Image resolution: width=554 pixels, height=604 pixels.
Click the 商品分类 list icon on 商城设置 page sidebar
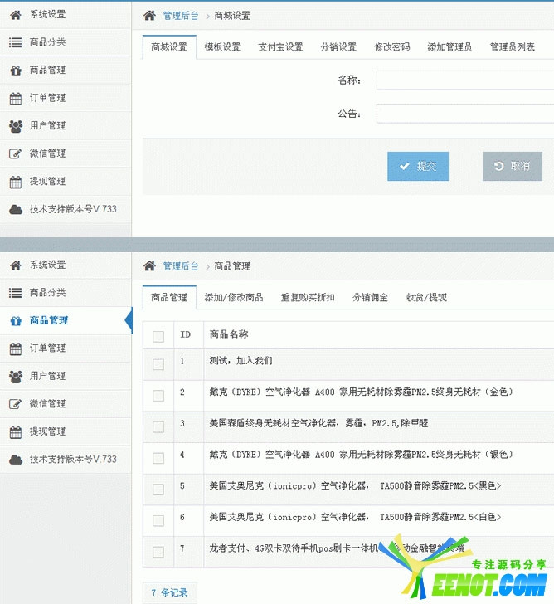click(16, 42)
